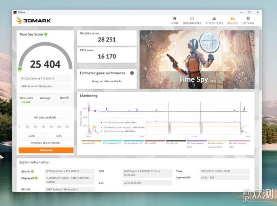
Task: Click COMPARE RESULT ONLINE button
Action: (x=46, y=143)
